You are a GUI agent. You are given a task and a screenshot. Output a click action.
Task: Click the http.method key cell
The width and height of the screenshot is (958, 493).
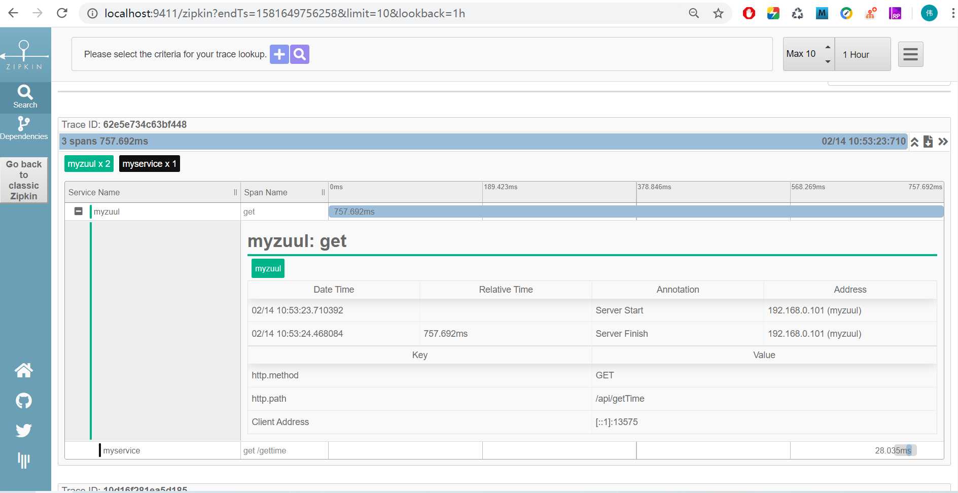tap(420, 375)
